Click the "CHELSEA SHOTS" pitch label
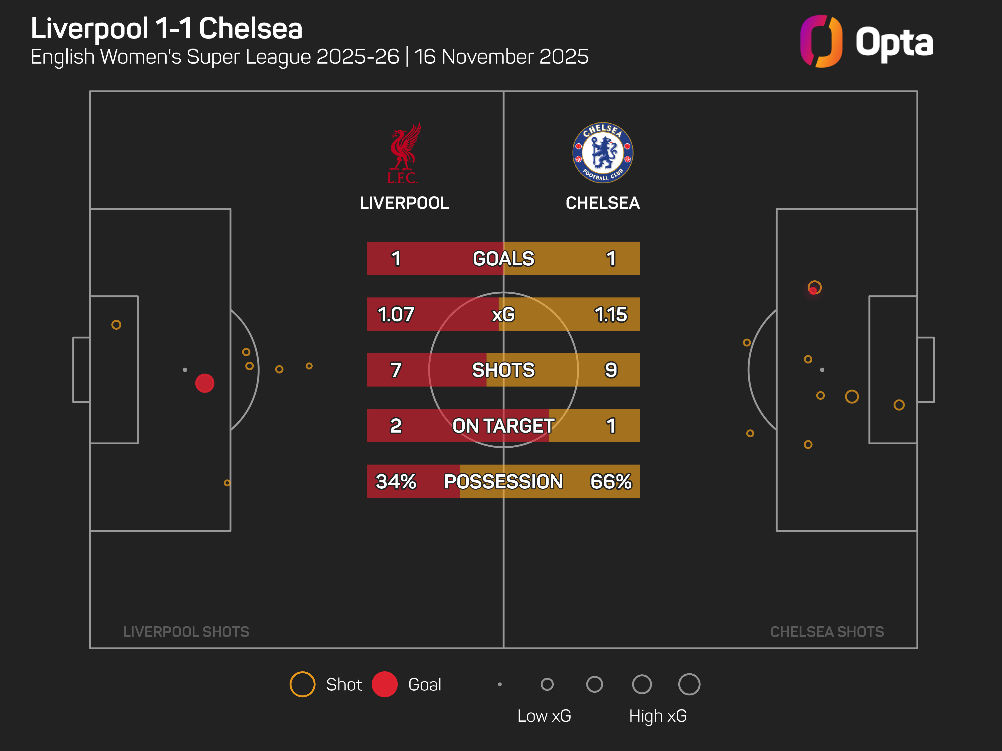This screenshot has width=1002, height=751. tap(827, 632)
